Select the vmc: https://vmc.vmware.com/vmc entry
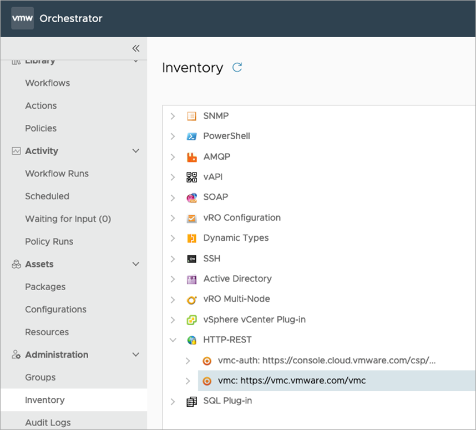This screenshot has width=476, height=430. point(292,381)
